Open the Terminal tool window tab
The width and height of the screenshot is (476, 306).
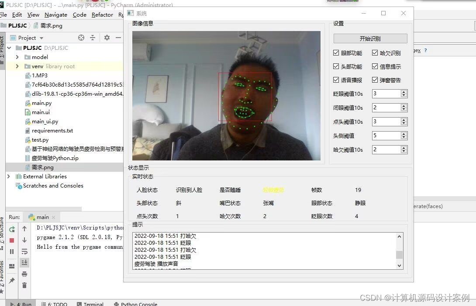click(x=90, y=303)
